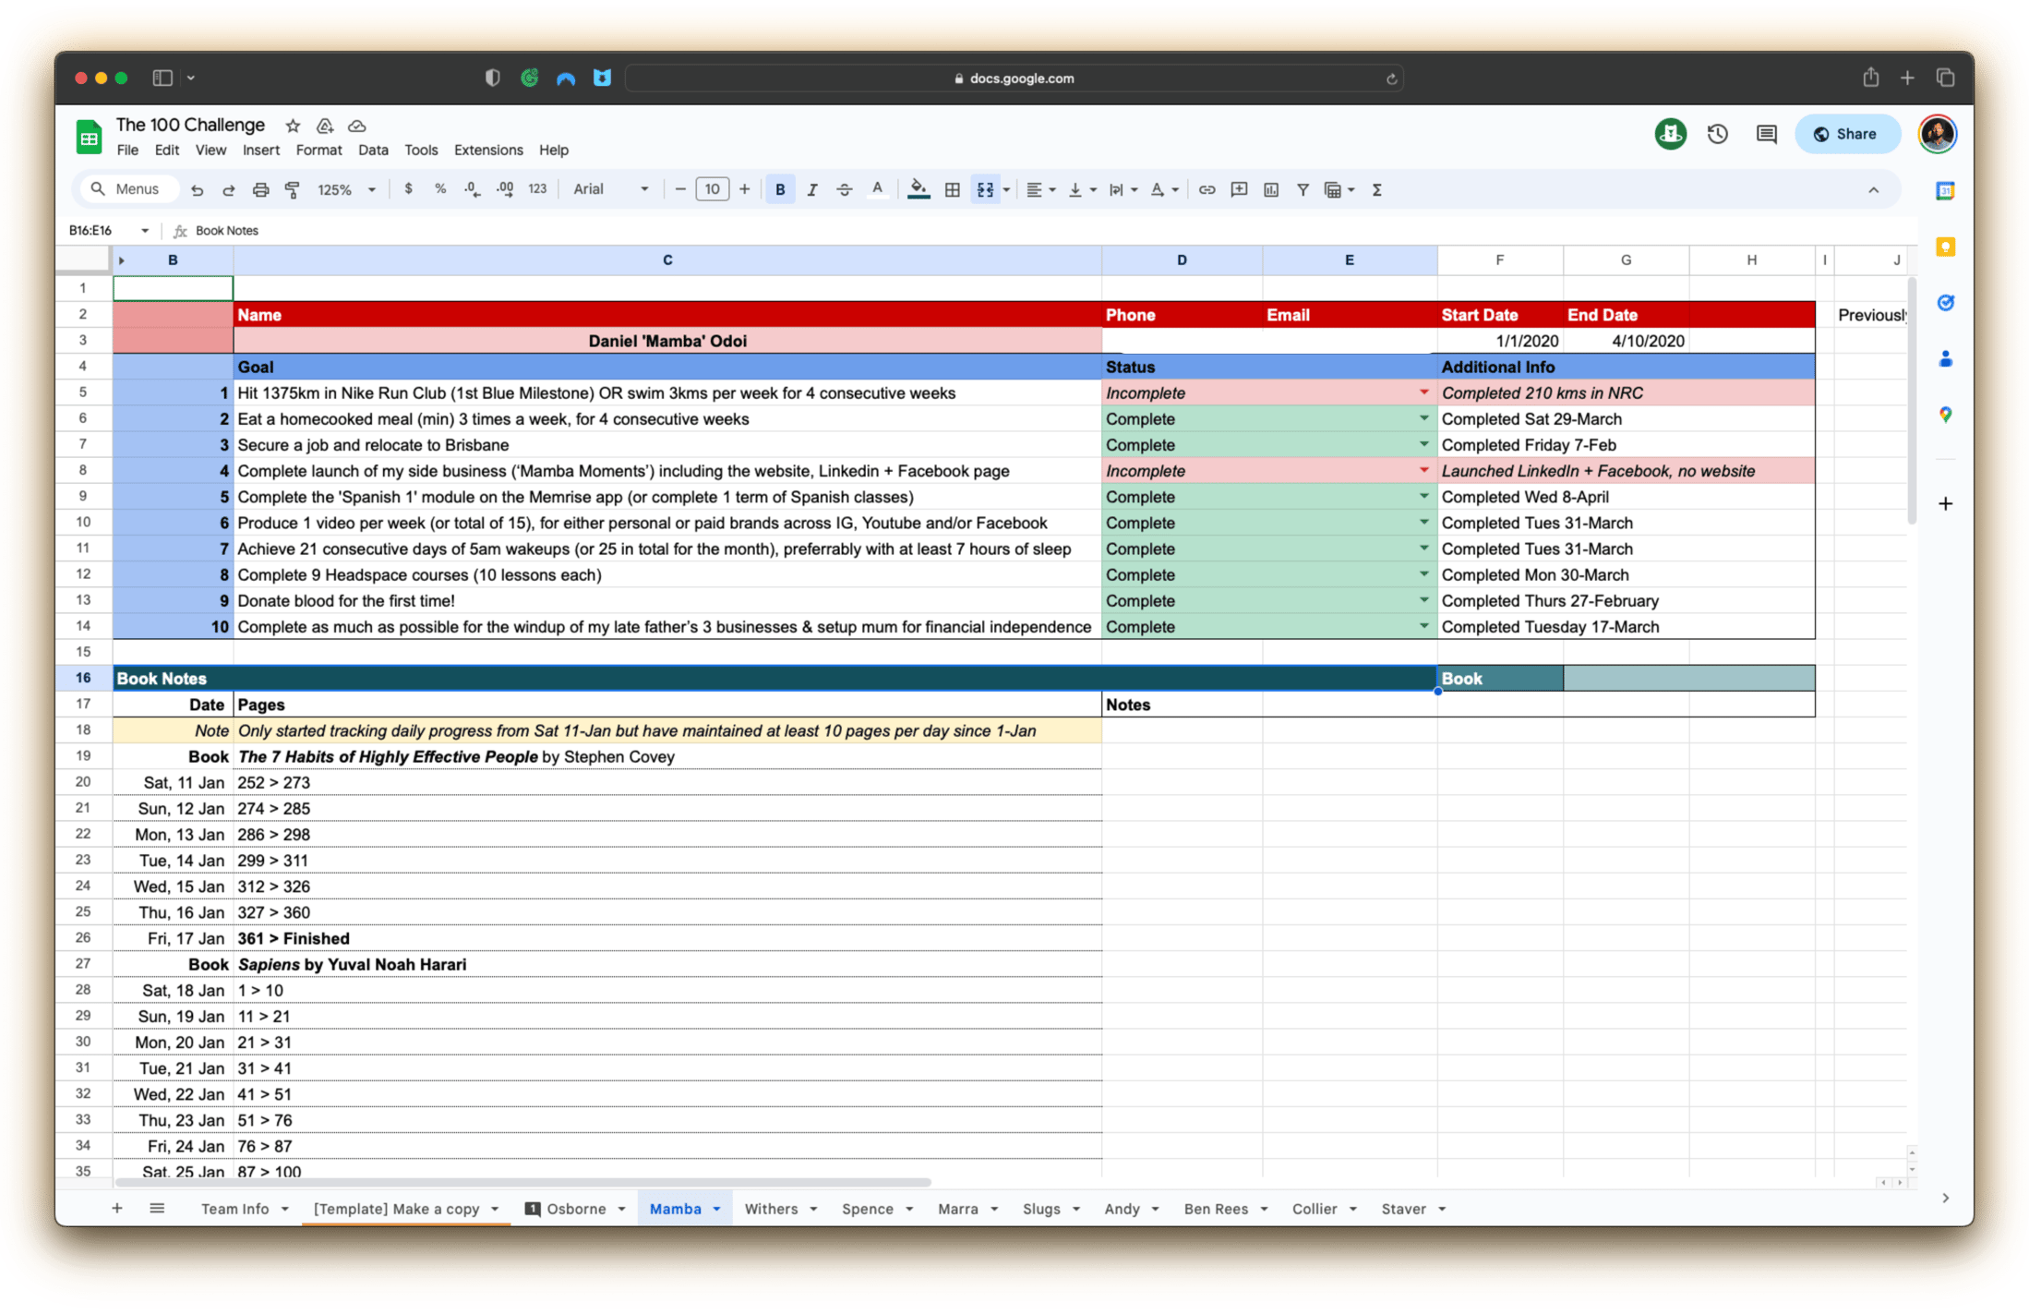Image resolution: width=2029 pixels, height=1314 pixels.
Task: Switch to the Osborne sheet tab
Action: (575, 1208)
